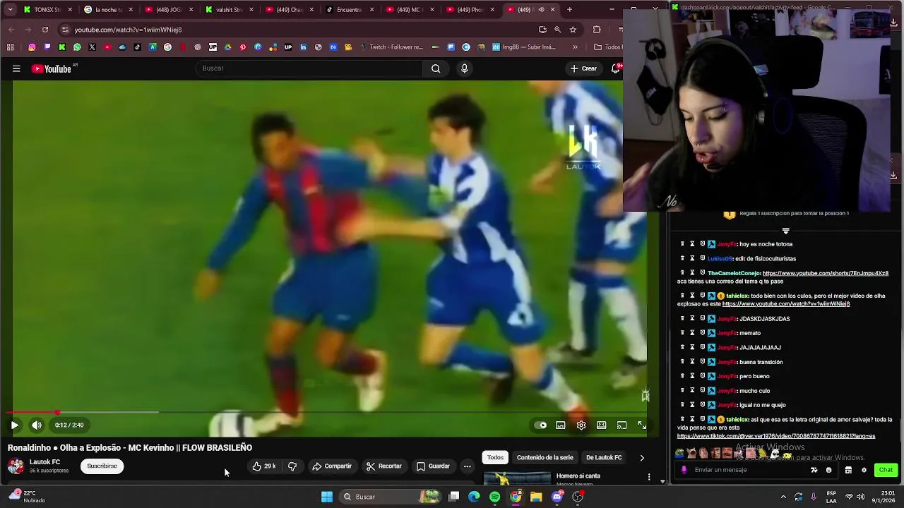
Task: Open the Crear menu
Action: click(583, 68)
